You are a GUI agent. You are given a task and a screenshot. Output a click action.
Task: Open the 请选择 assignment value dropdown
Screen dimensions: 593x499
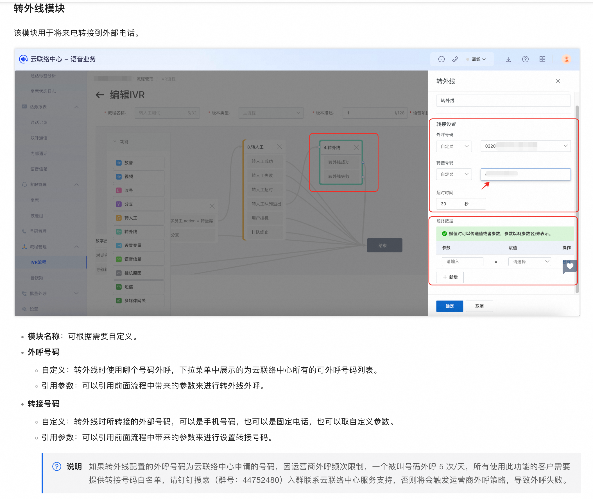click(529, 262)
